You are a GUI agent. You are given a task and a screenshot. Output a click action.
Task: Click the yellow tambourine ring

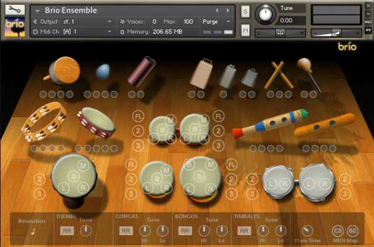click(x=44, y=121)
